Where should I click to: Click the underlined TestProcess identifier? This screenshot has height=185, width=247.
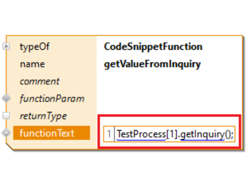(141, 134)
